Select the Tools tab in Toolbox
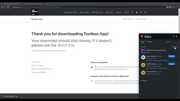180x101 pixels. (x=143, y=42)
